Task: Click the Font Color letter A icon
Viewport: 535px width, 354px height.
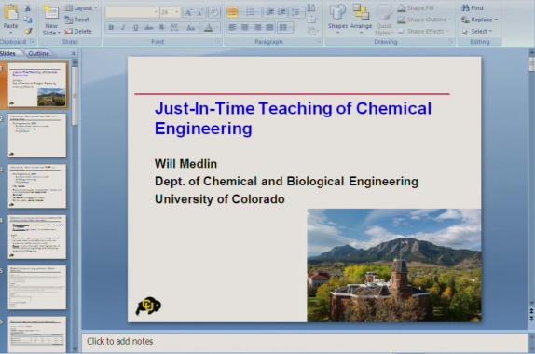Action: (x=209, y=28)
